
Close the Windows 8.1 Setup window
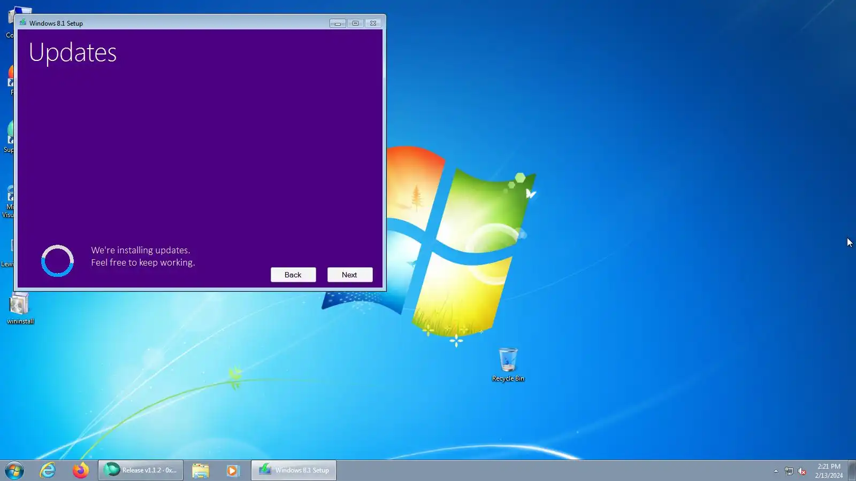coord(373,24)
